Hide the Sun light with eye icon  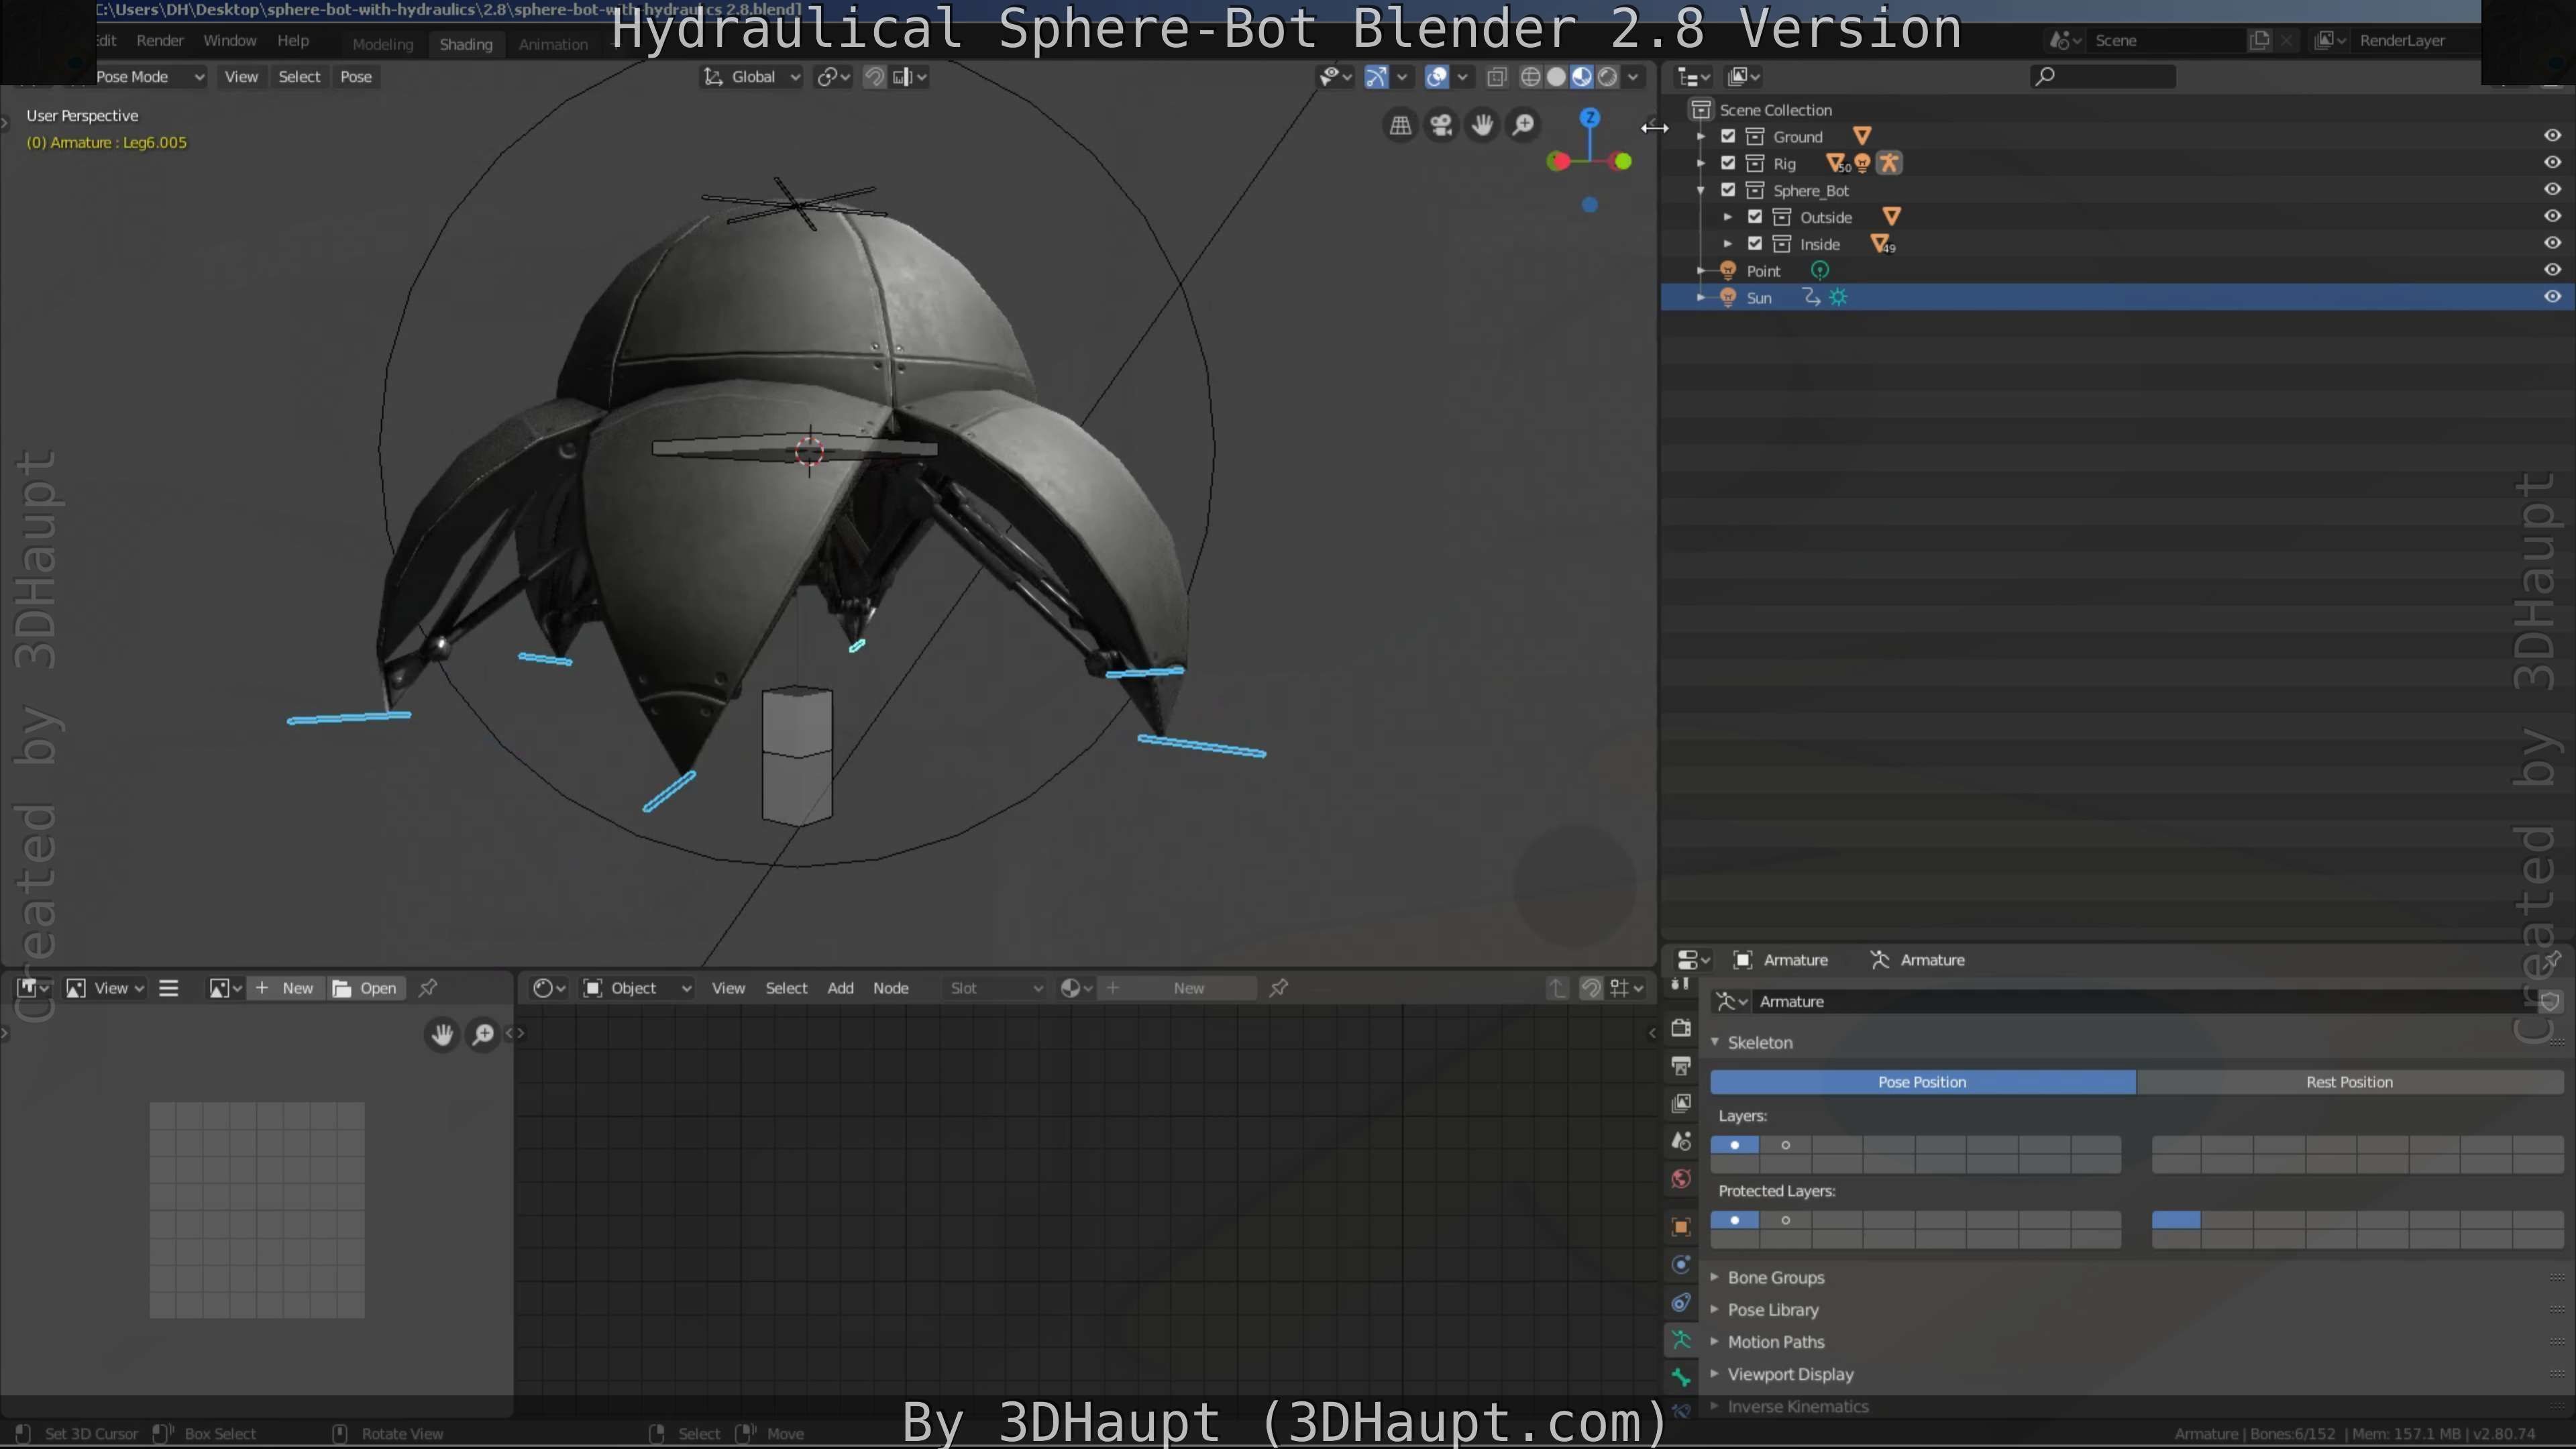click(x=2552, y=297)
